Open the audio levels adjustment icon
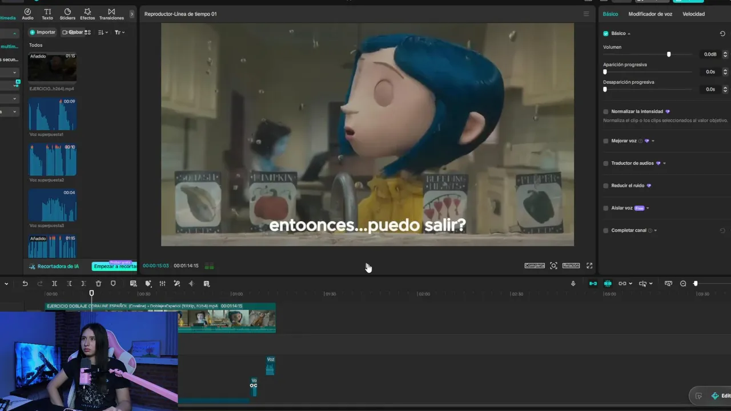The width and height of the screenshot is (731, 411). [162, 284]
